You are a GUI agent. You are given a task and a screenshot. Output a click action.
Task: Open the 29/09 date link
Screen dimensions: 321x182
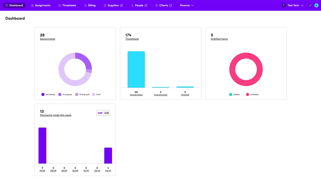coord(64,171)
